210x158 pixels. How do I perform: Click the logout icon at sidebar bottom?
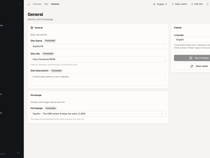coord(18,153)
